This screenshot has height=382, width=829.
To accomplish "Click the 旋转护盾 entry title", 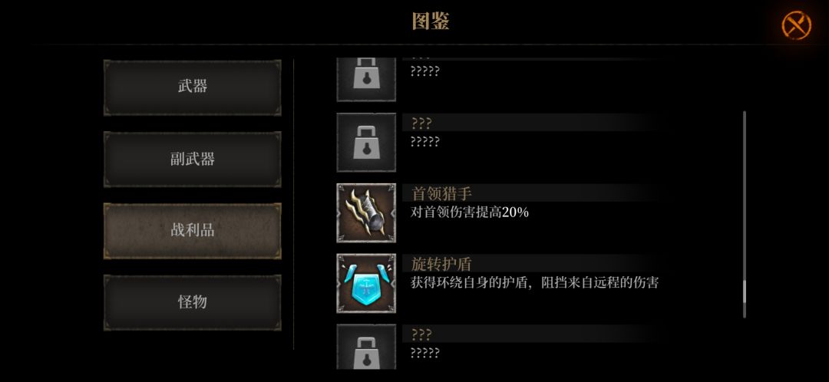I will tap(441, 264).
